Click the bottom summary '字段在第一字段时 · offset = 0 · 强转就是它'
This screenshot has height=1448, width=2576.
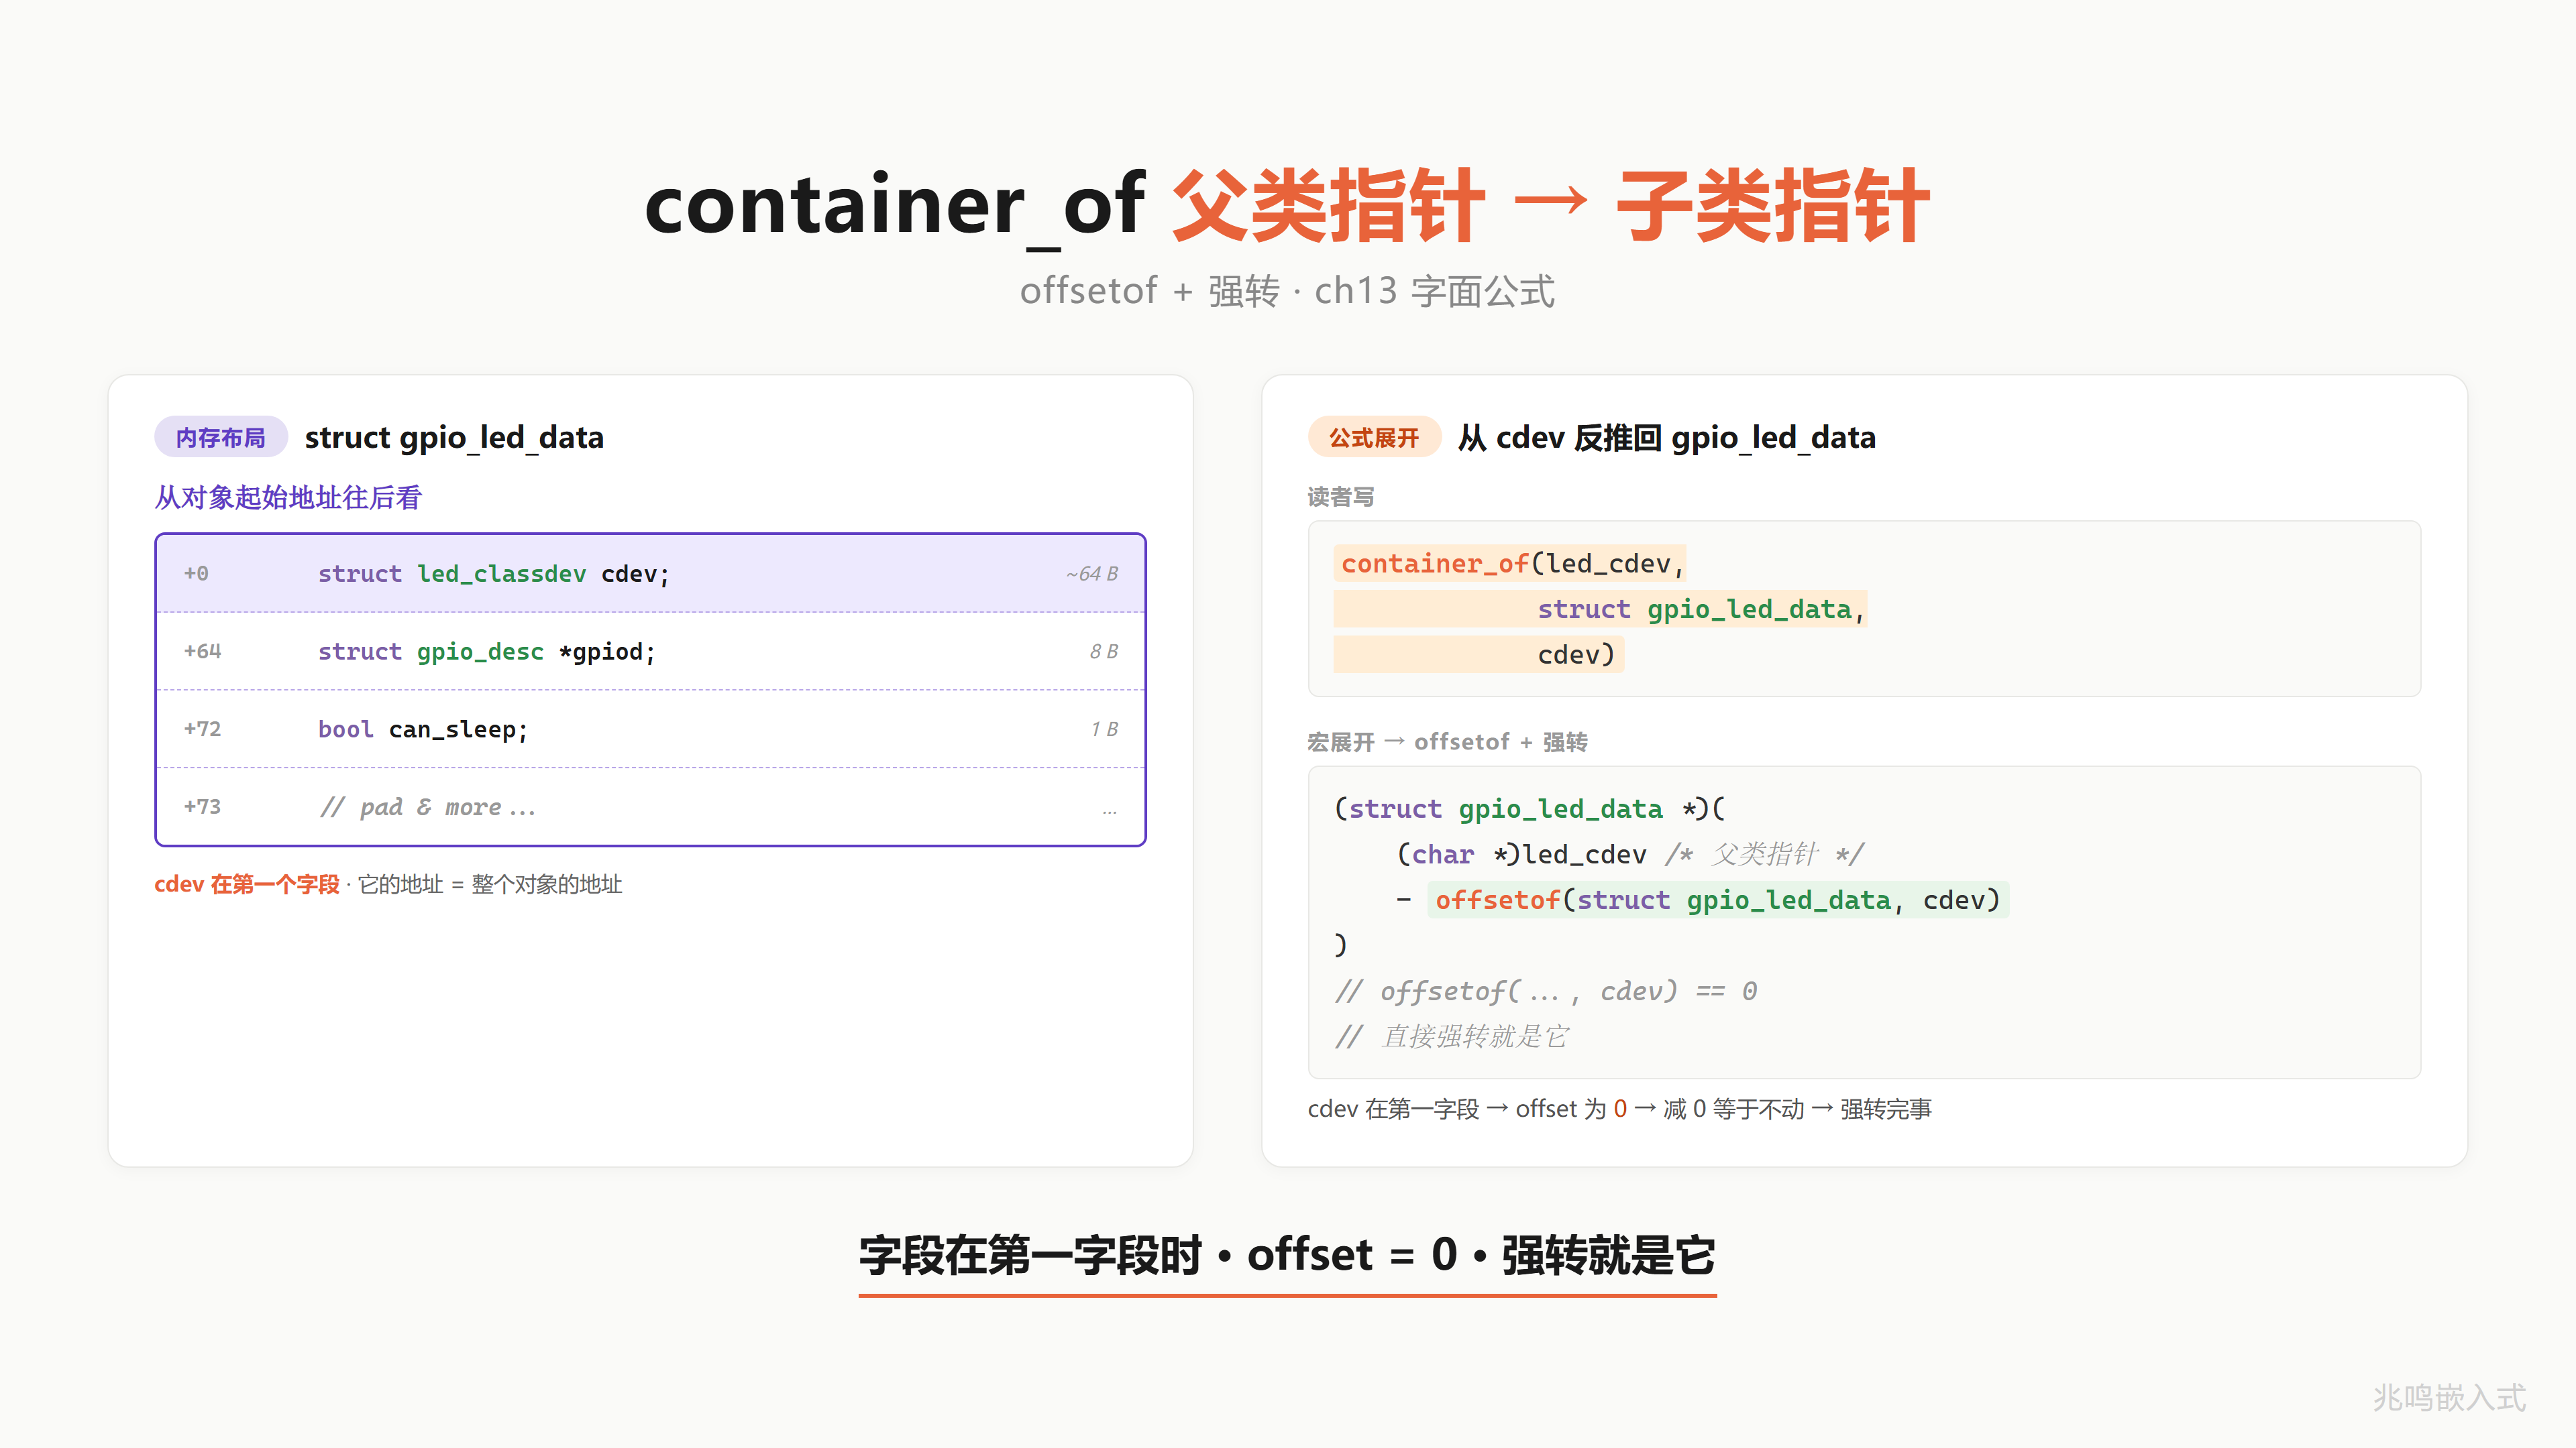(x=1287, y=1255)
